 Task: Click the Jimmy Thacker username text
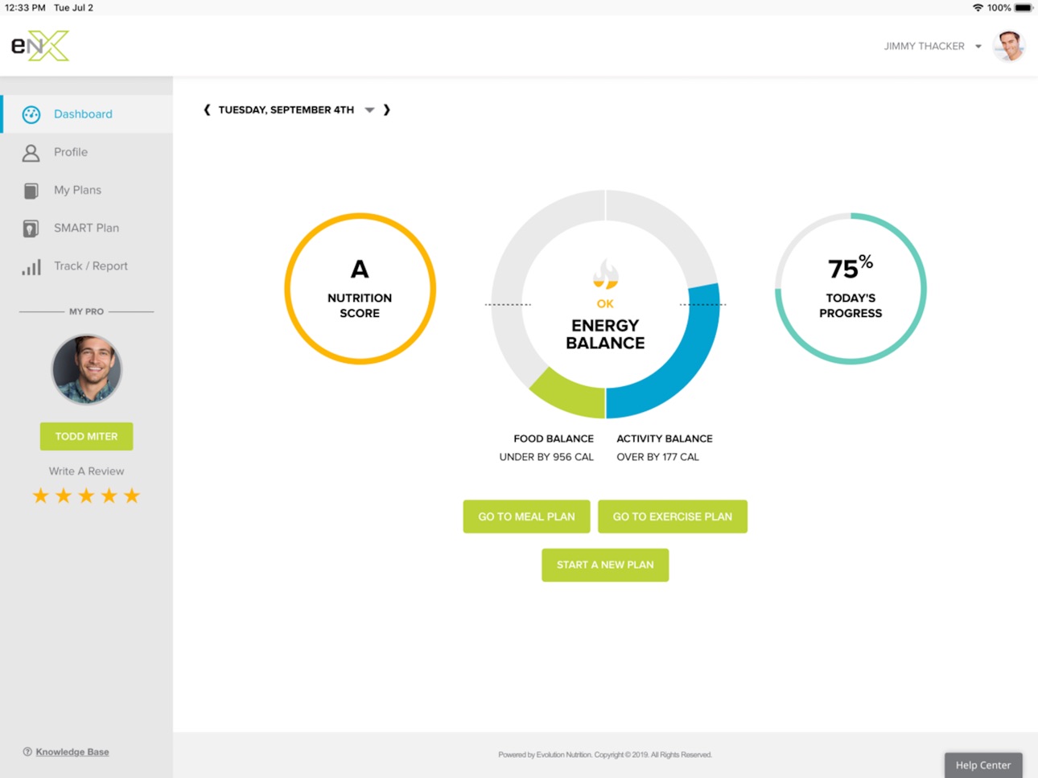[x=924, y=47]
